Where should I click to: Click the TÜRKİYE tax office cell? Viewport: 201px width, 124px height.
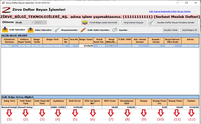pos(173,46)
